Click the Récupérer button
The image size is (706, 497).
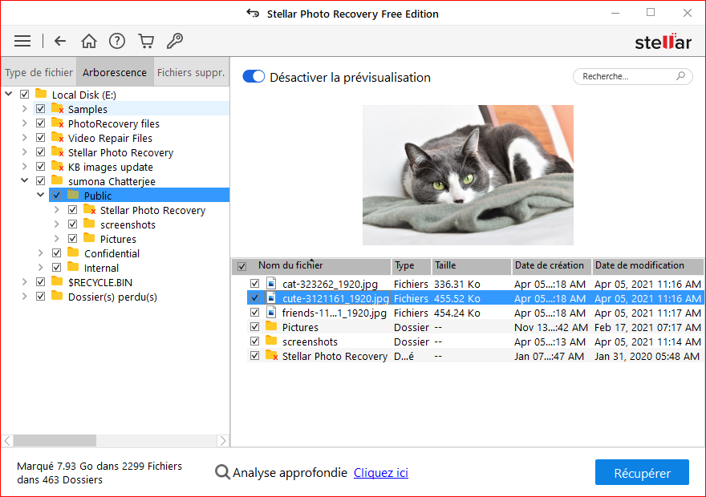coord(642,472)
